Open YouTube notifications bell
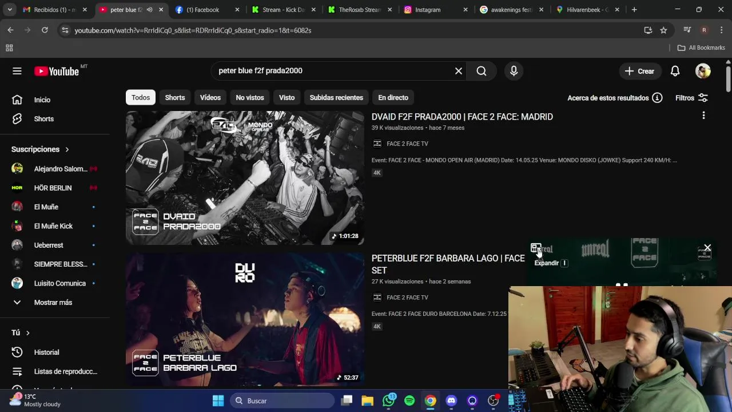This screenshot has height=412, width=732. [675, 71]
